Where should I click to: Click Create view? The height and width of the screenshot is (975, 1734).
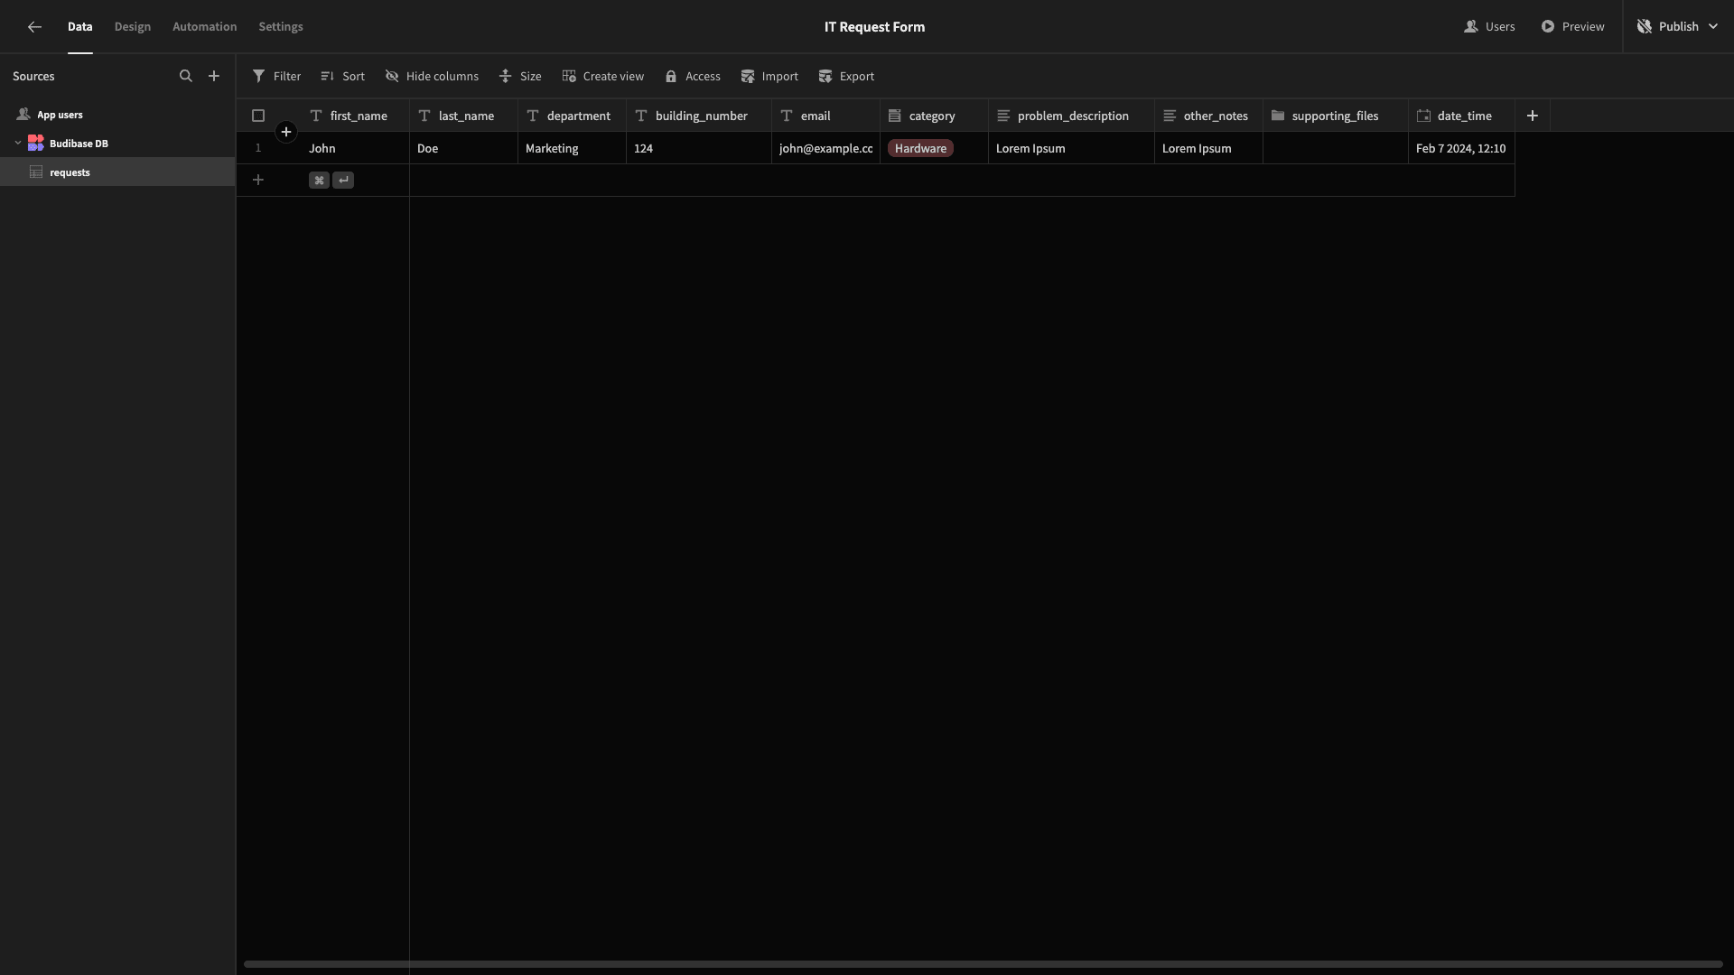pyautogui.click(x=602, y=76)
